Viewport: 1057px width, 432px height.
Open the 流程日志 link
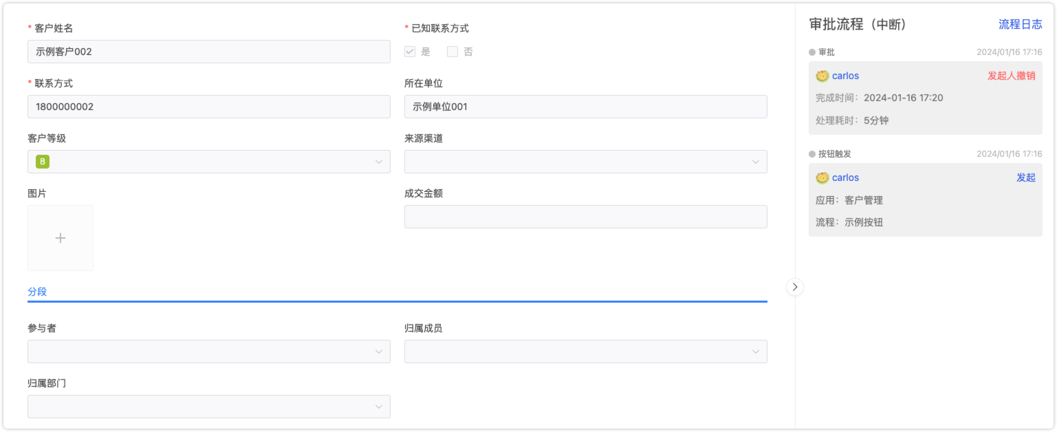(x=1020, y=24)
